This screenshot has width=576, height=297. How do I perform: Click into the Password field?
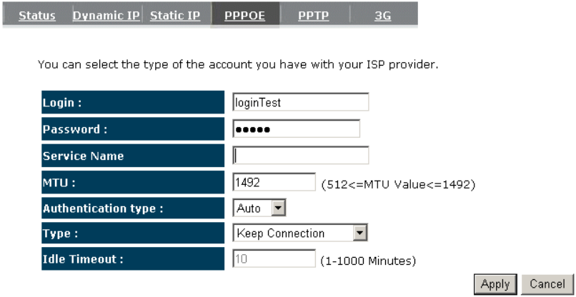(296, 129)
